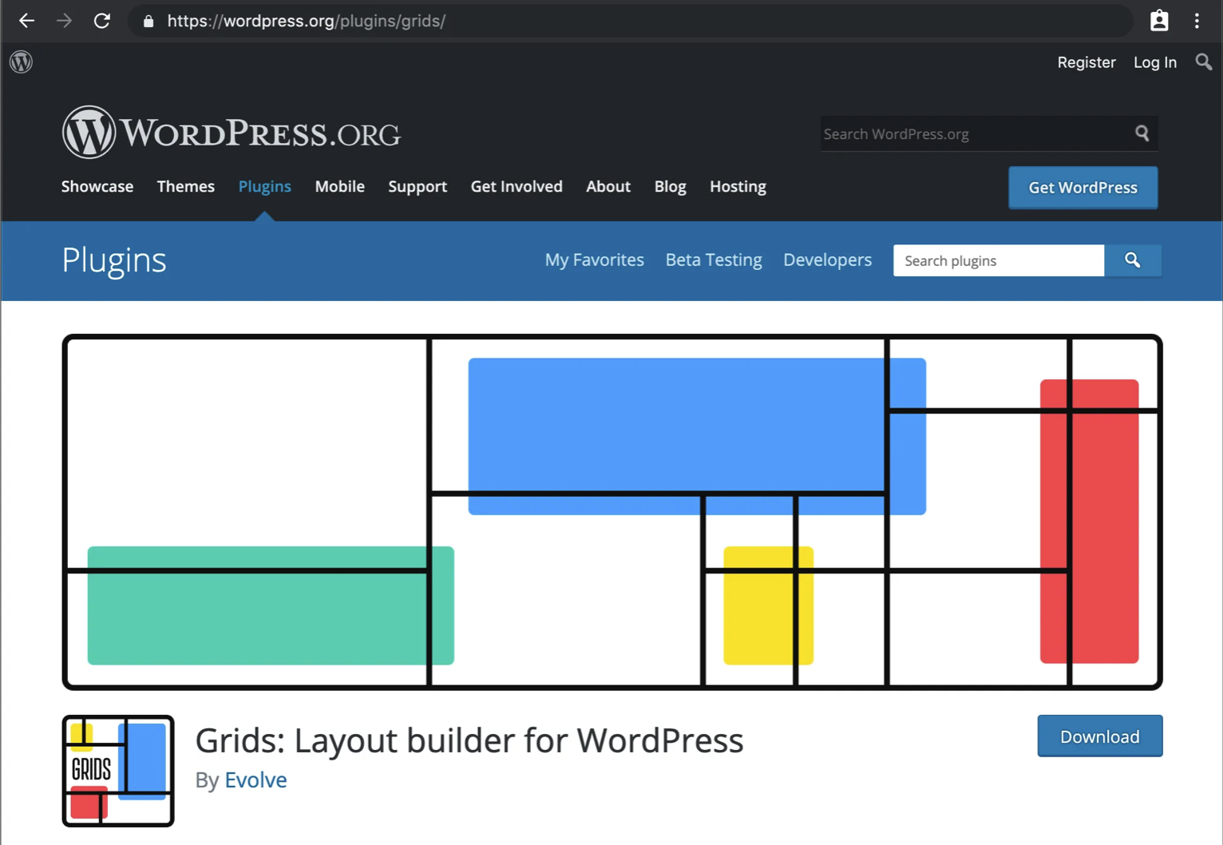Screen dimensions: 1223x845
Task: Click the browser forward arrow
Action: click(64, 21)
